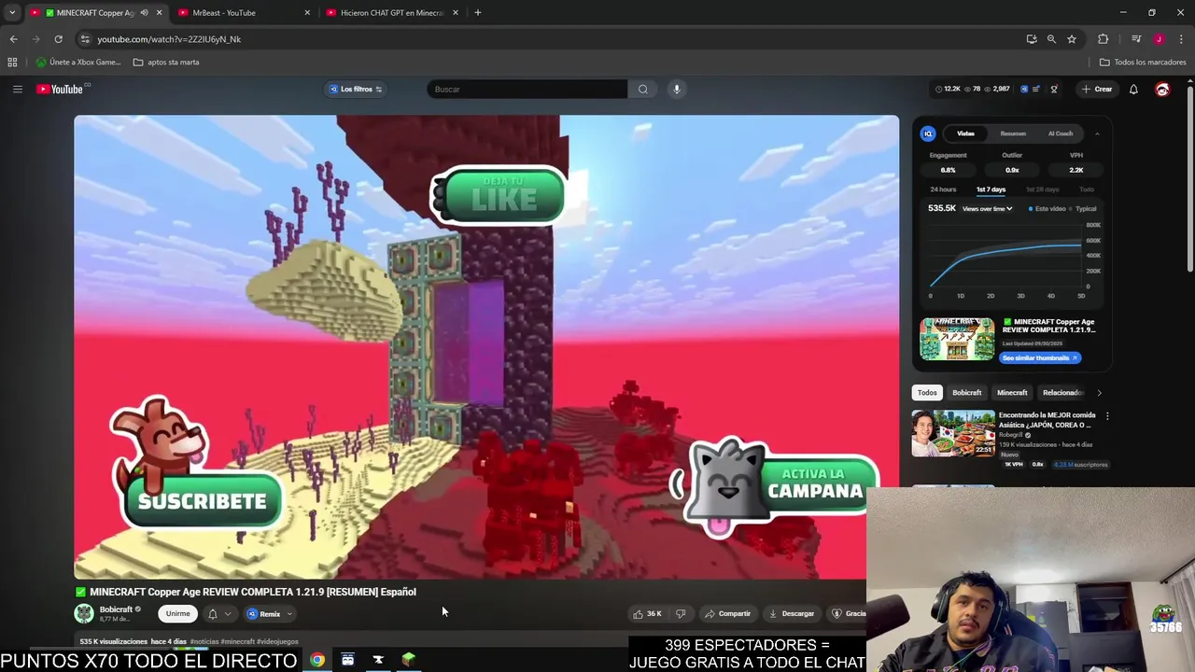Open the Minecraft block taskbar icon
This screenshot has height=672, width=1195.
[x=408, y=660]
